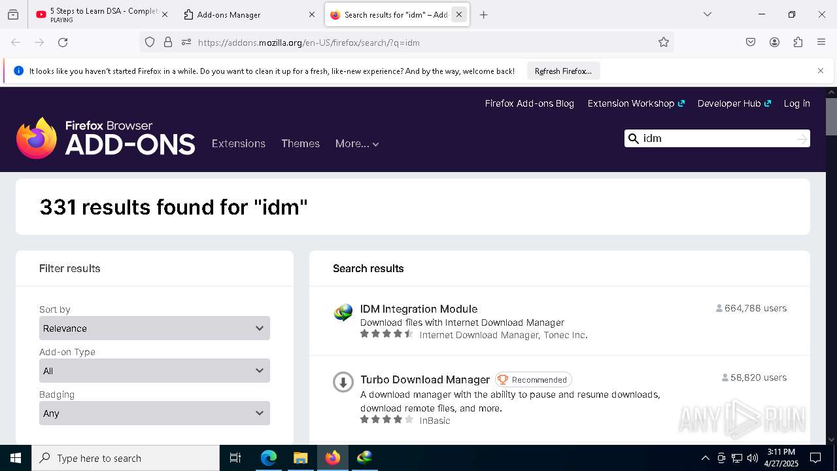
Task: Close the Add-ons Manager tab
Action: [x=312, y=14]
